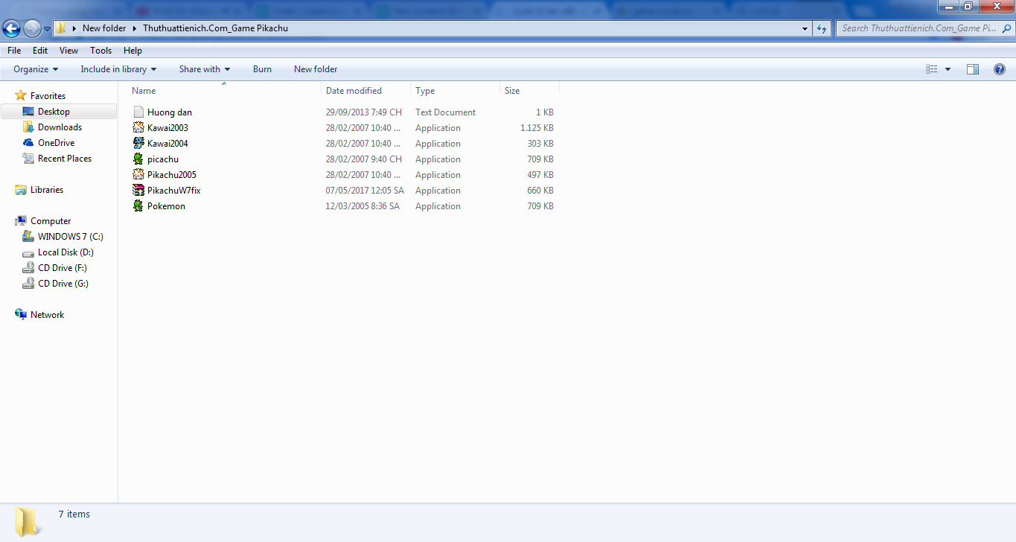Viewport: 1016px width, 542px height.
Task: Click the Burn toolbar button
Action: [x=262, y=69]
